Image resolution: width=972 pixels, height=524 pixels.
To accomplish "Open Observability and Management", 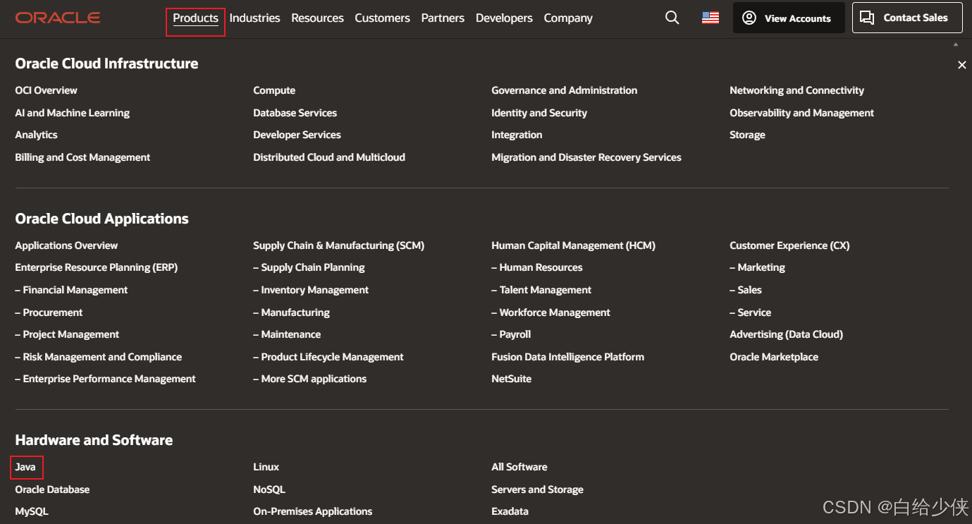I will 801,113.
